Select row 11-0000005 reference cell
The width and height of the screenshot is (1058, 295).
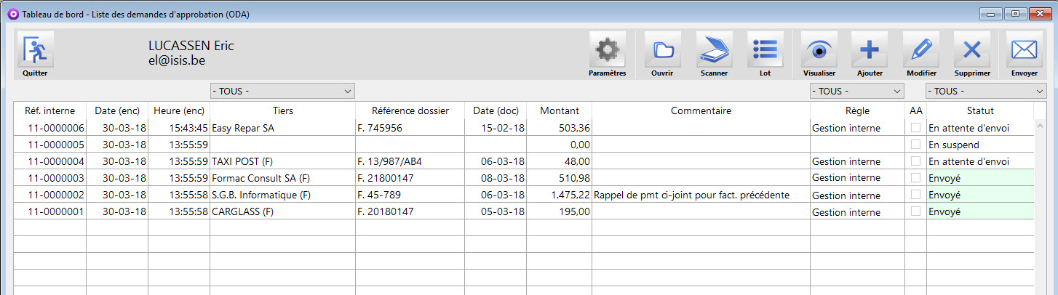coord(50,145)
